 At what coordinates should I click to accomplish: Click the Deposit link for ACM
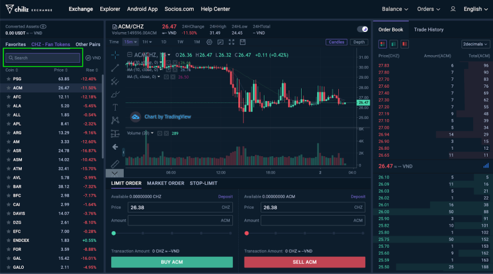click(x=358, y=197)
